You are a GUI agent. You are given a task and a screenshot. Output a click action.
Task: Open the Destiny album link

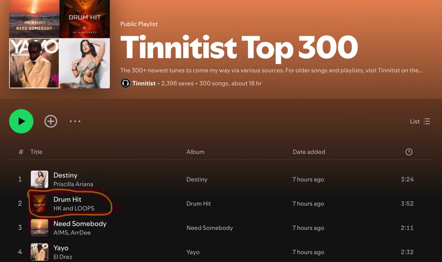(x=197, y=179)
